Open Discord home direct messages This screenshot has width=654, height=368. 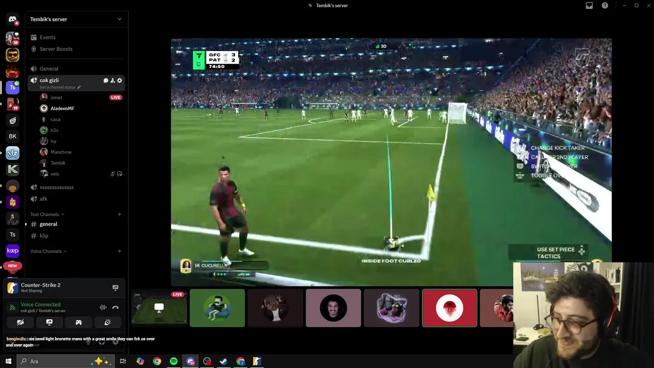tap(12, 19)
